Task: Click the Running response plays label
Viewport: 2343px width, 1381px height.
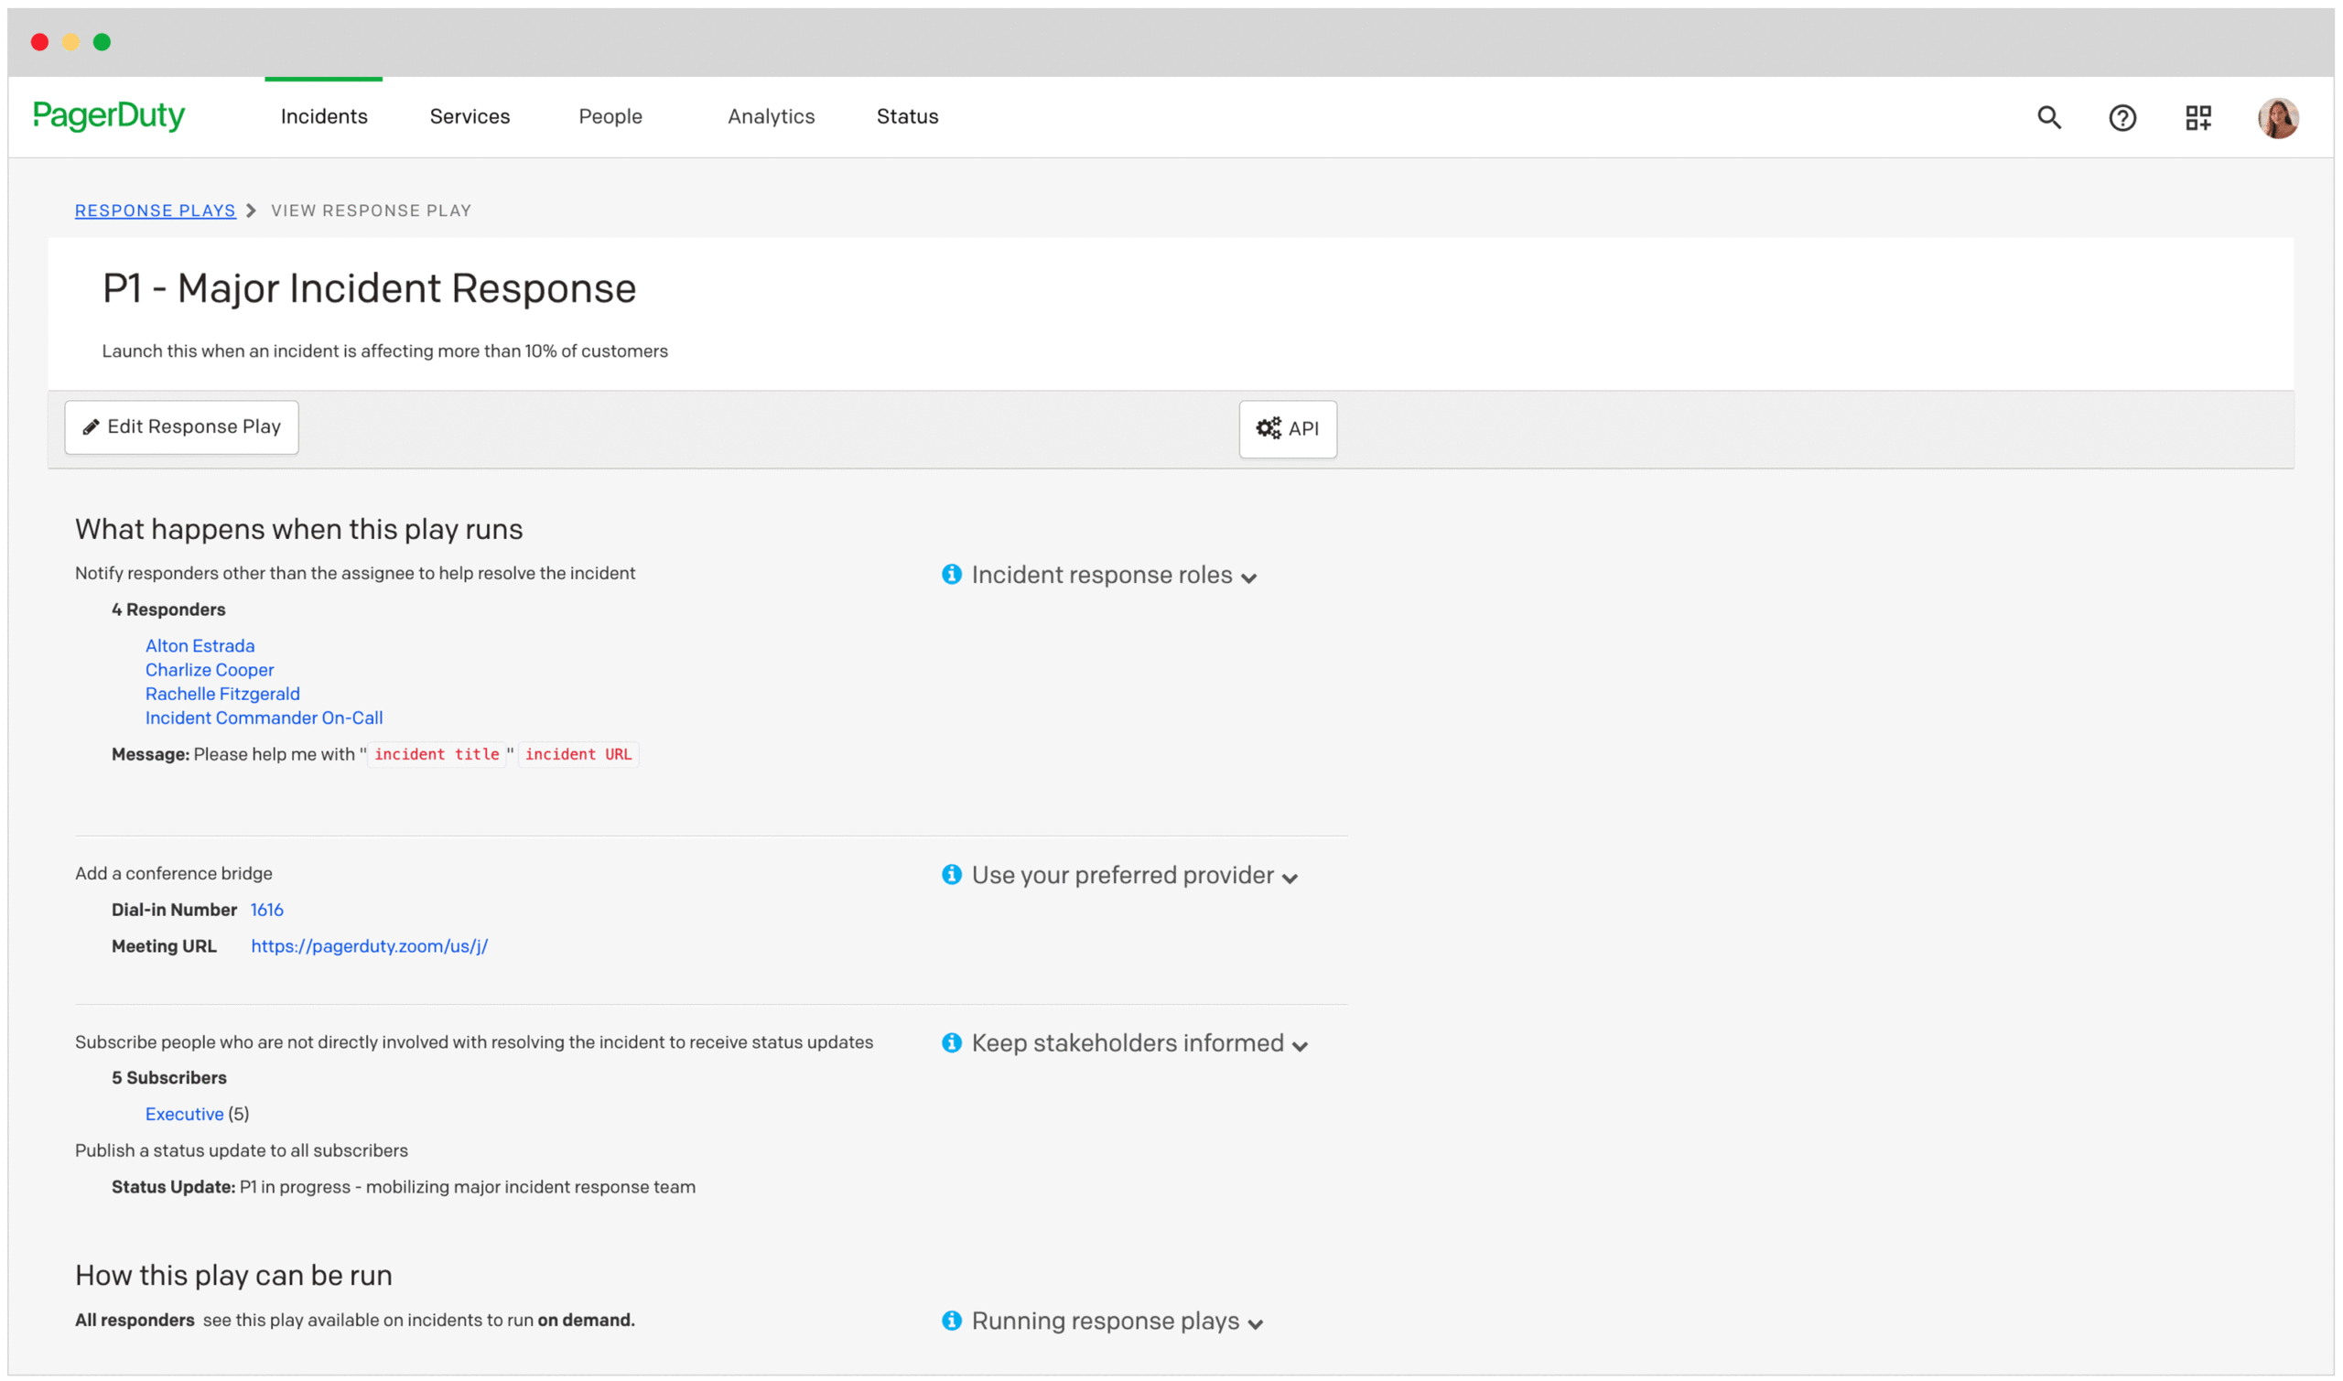Action: (1106, 1322)
